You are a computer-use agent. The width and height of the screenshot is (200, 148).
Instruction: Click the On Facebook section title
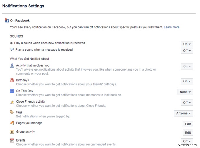tap(20, 21)
